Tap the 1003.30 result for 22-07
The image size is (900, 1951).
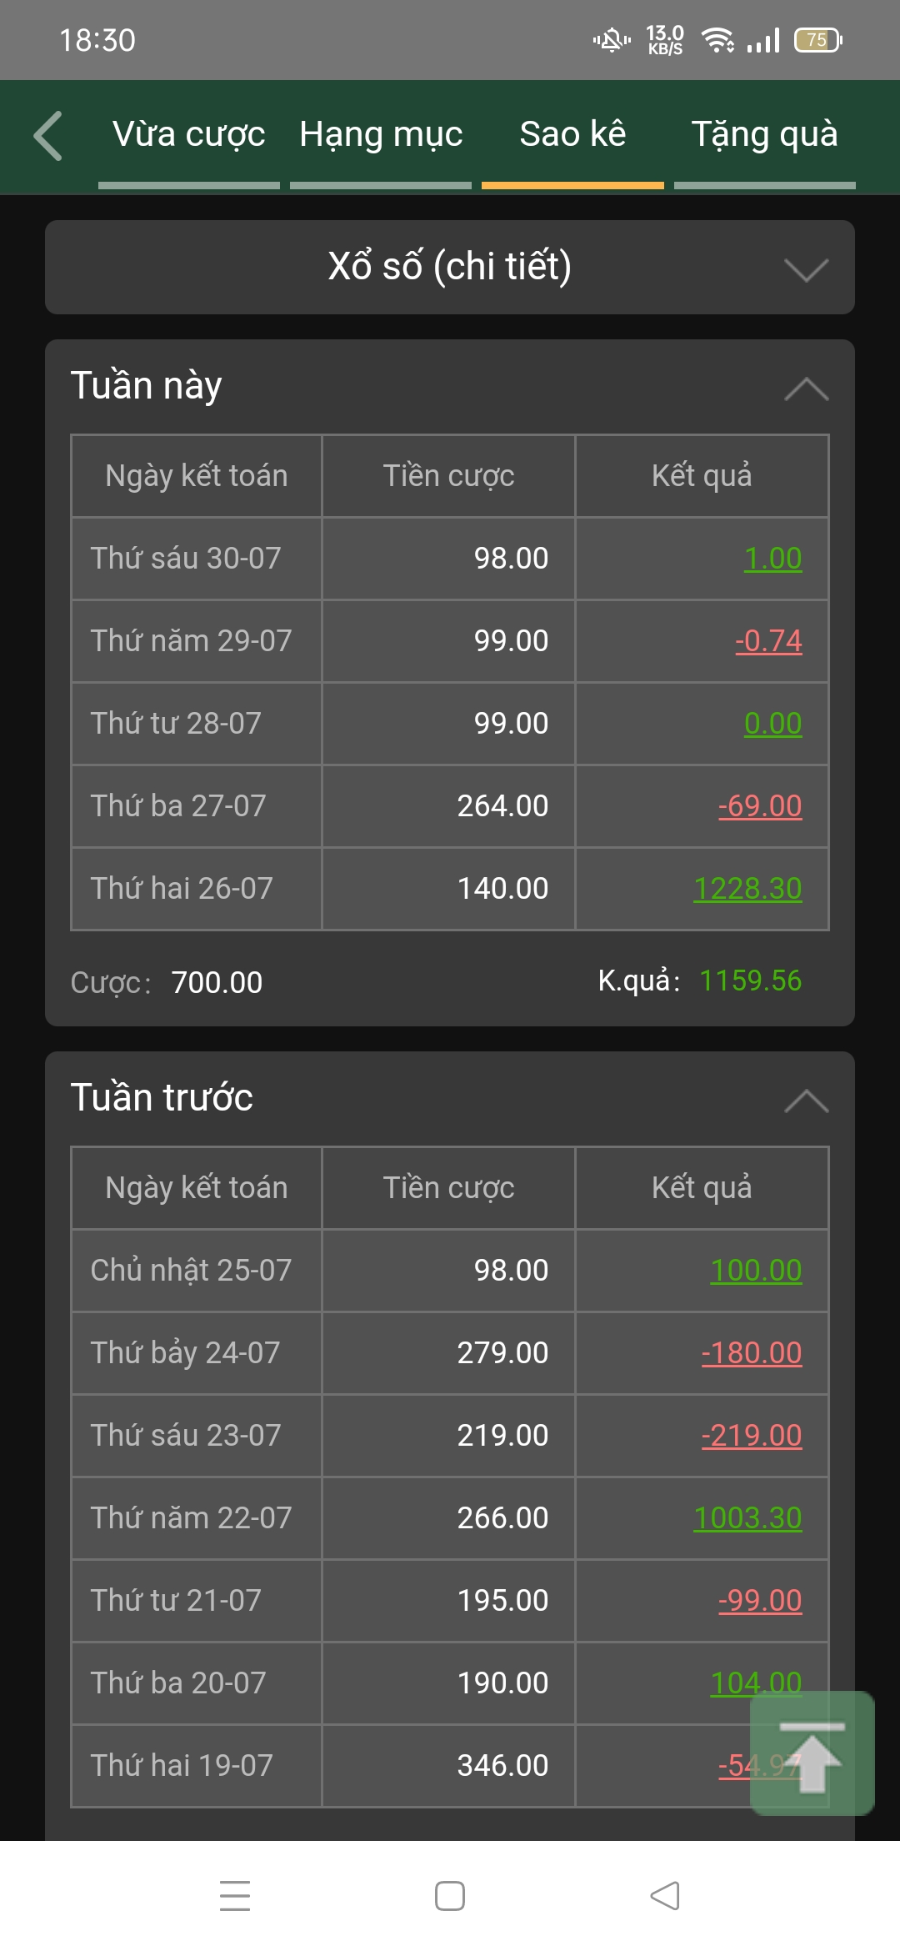click(747, 1518)
